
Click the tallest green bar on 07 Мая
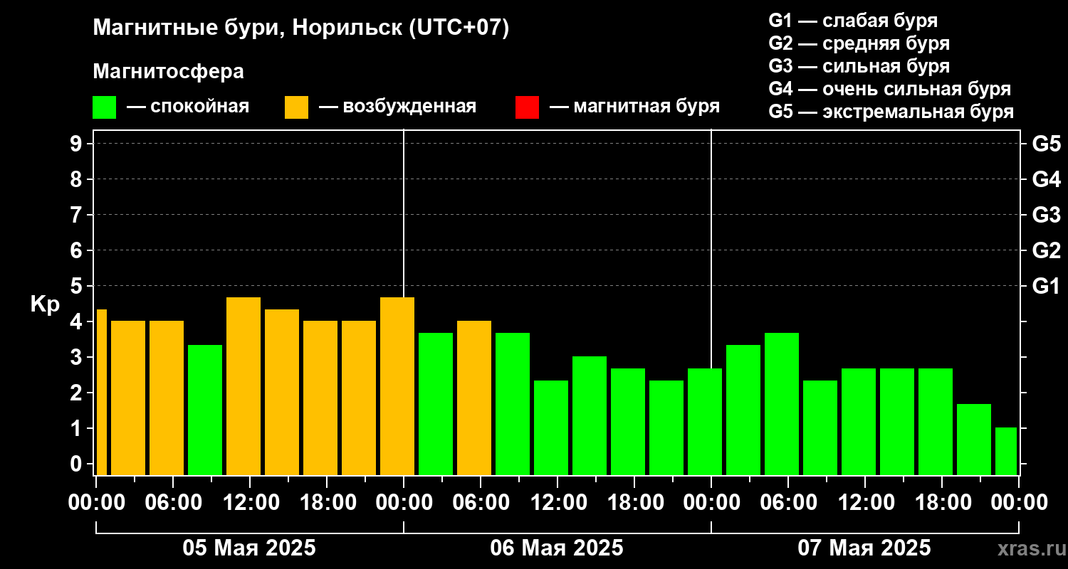(782, 403)
